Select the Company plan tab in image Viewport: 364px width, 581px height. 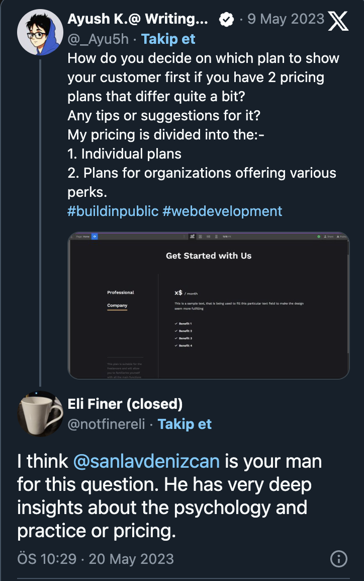coord(117,306)
